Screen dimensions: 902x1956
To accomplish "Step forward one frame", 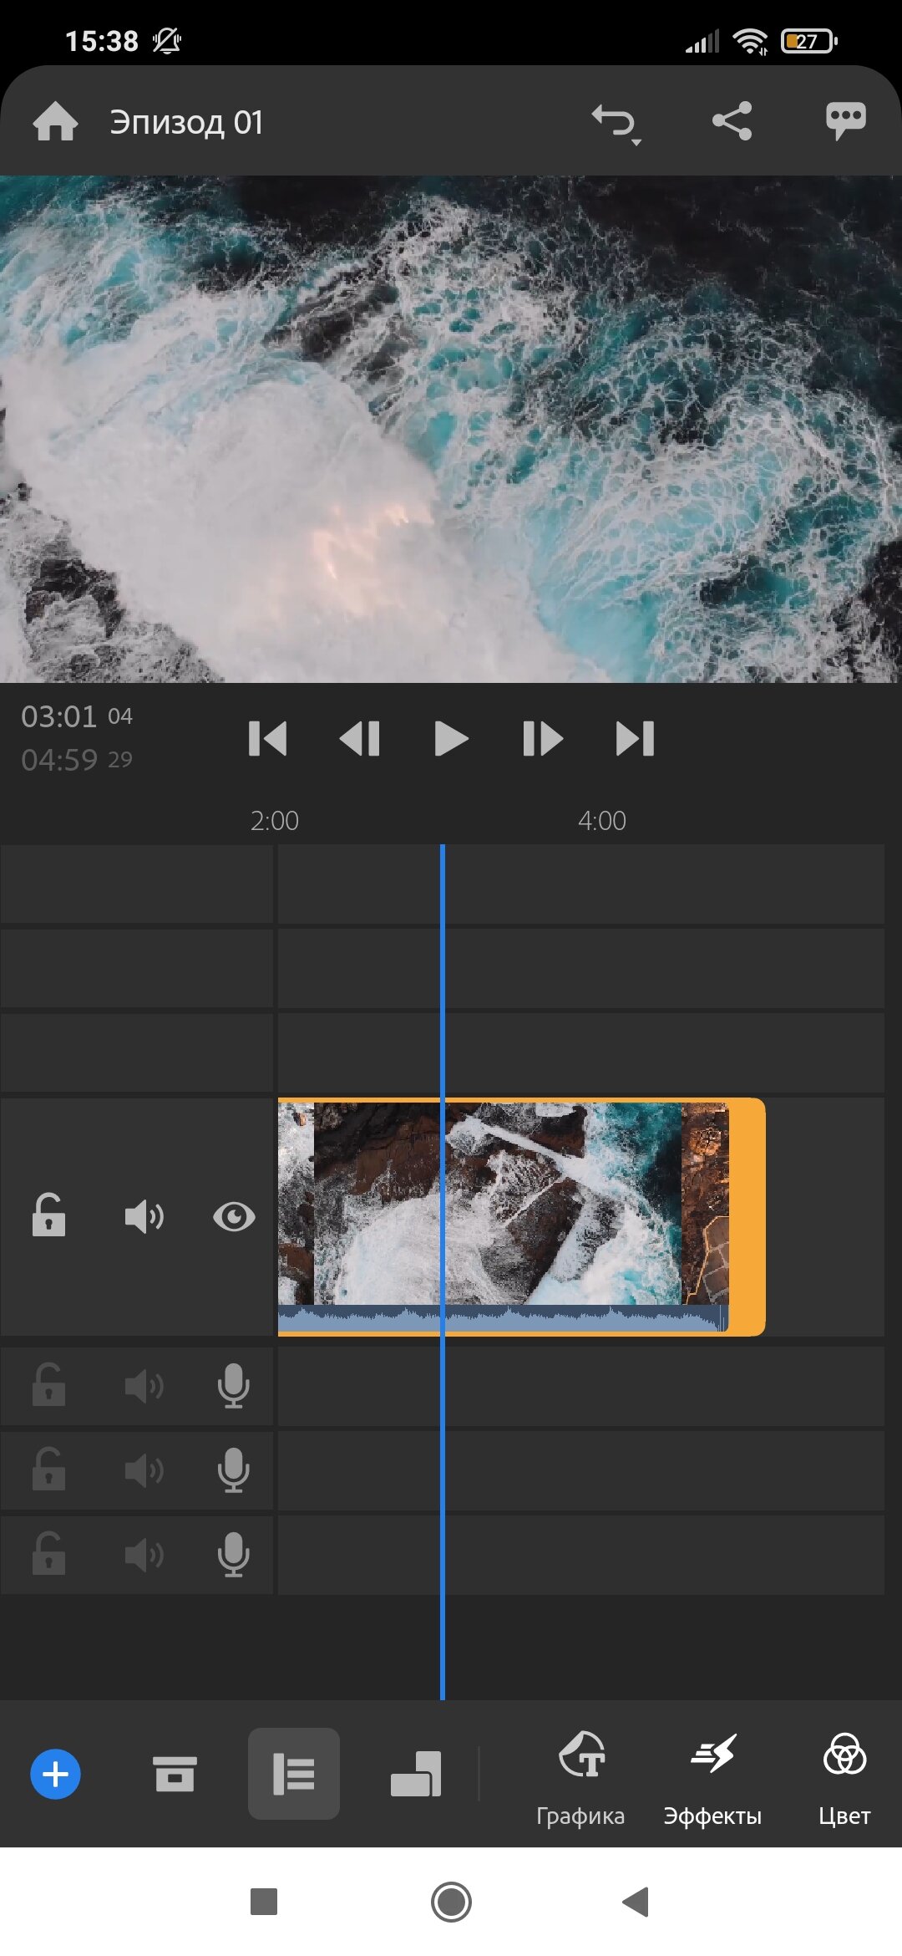I will tap(542, 739).
